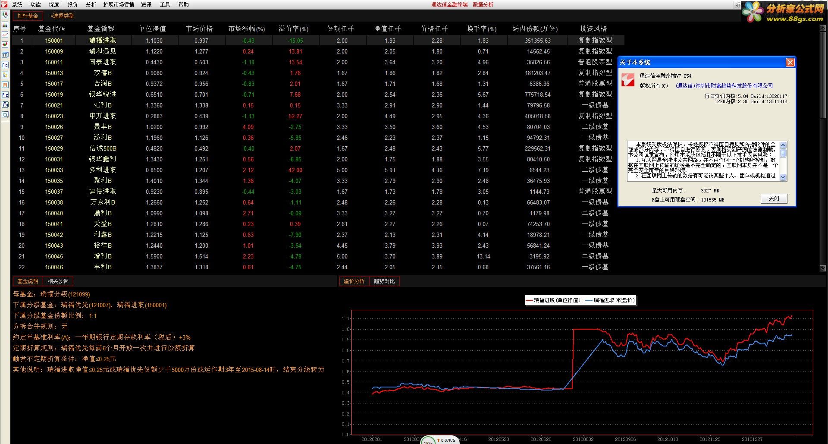Click the magnifier search sidebar icon
The image size is (828, 444).
(5, 115)
